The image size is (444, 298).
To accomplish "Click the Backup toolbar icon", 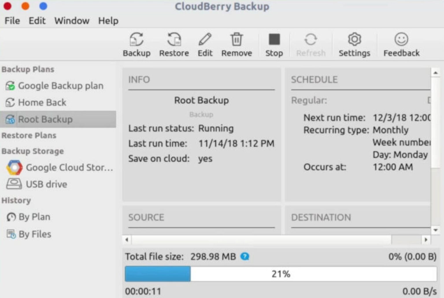I will [x=136, y=43].
